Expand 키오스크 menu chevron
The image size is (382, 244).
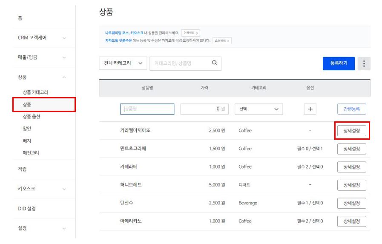pyautogui.click(x=64, y=189)
